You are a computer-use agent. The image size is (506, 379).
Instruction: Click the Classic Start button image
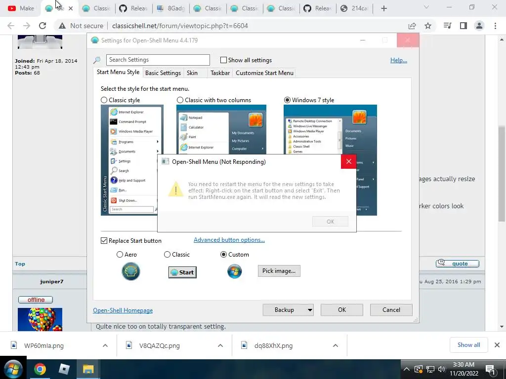pyautogui.click(x=182, y=272)
